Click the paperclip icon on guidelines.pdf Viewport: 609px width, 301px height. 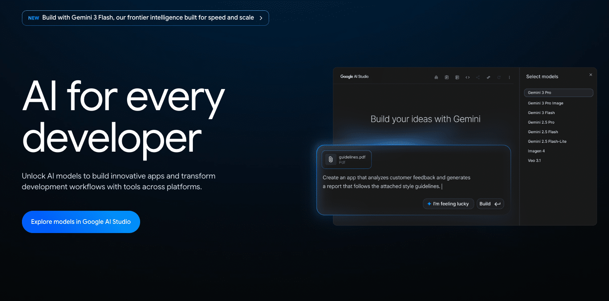coord(330,159)
